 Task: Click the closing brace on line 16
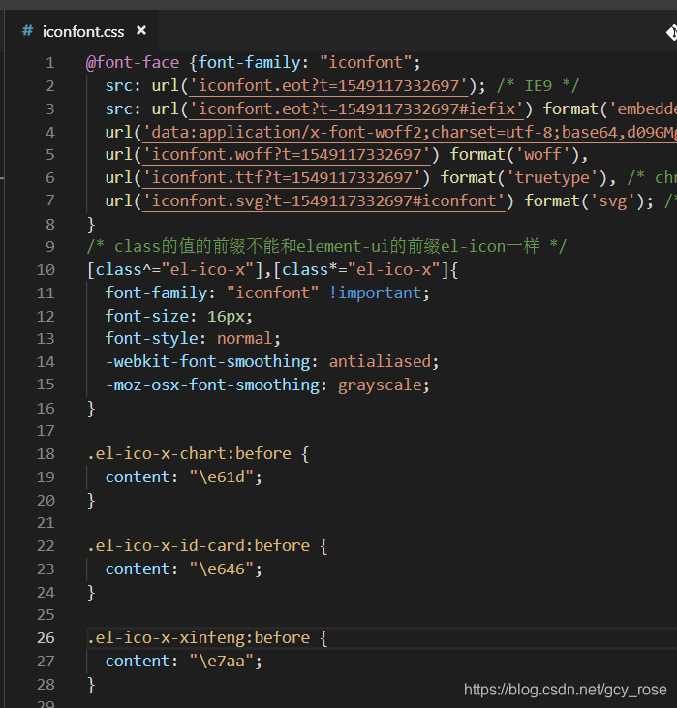coord(91,409)
